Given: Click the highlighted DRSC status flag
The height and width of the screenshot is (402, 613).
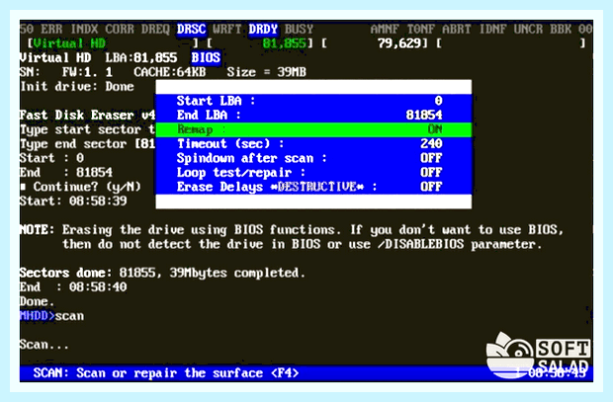Looking at the screenshot, I should click(x=191, y=29).
